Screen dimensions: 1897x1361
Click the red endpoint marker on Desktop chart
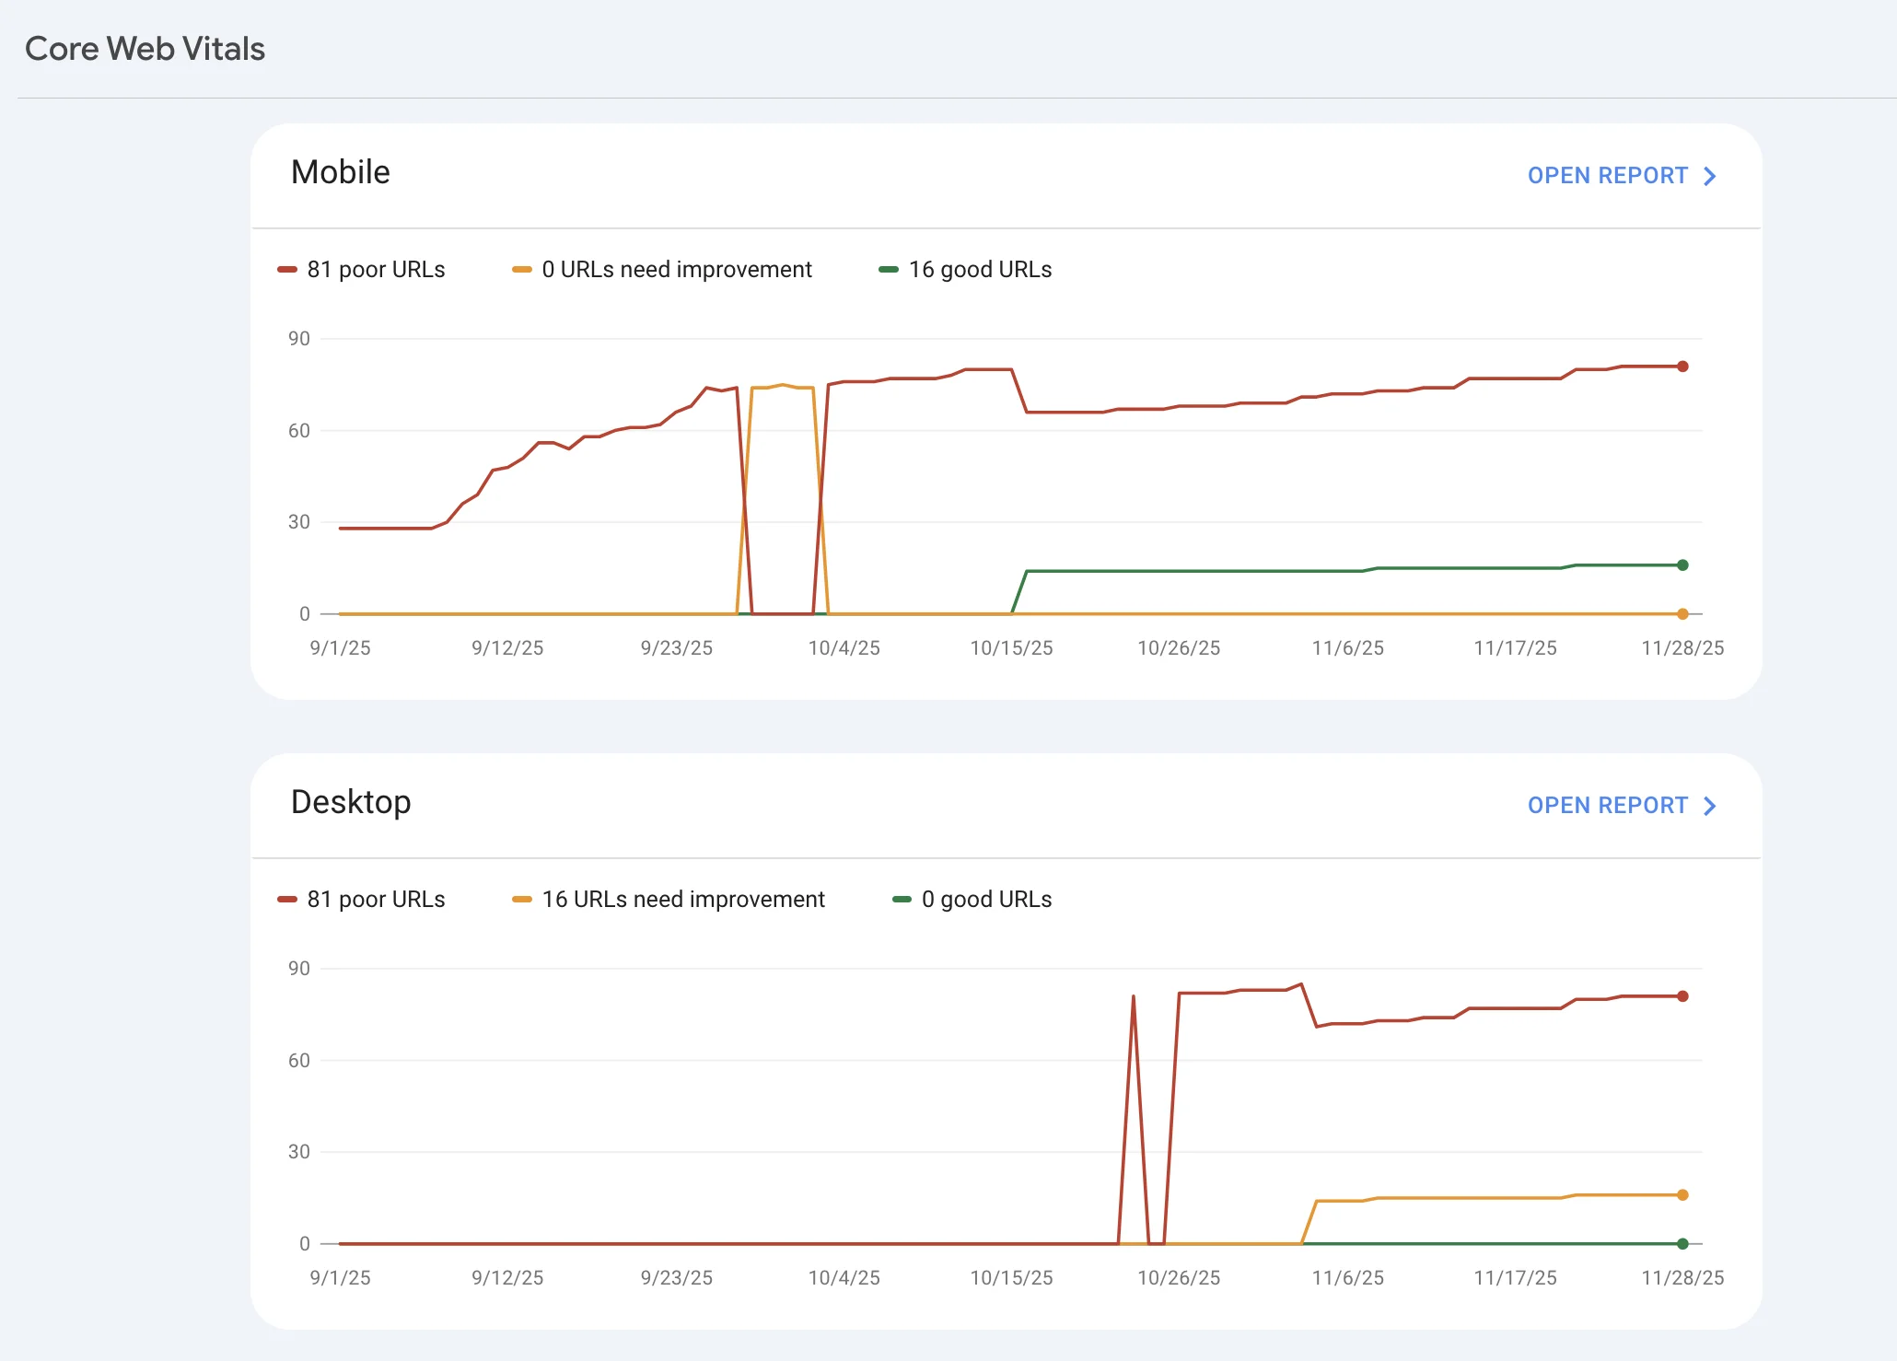(x=1682, y=996)
